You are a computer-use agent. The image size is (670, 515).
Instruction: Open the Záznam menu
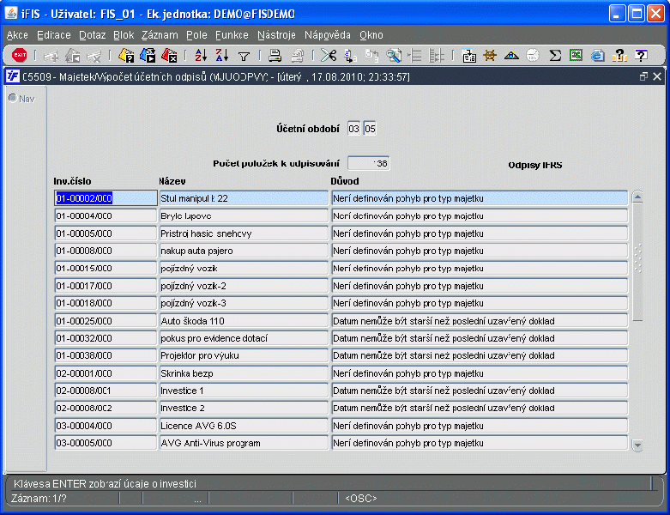click(x=160, y=35)
